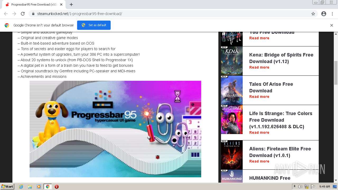Open Chrome three-dot menu
338x190 pixels.
332,14
